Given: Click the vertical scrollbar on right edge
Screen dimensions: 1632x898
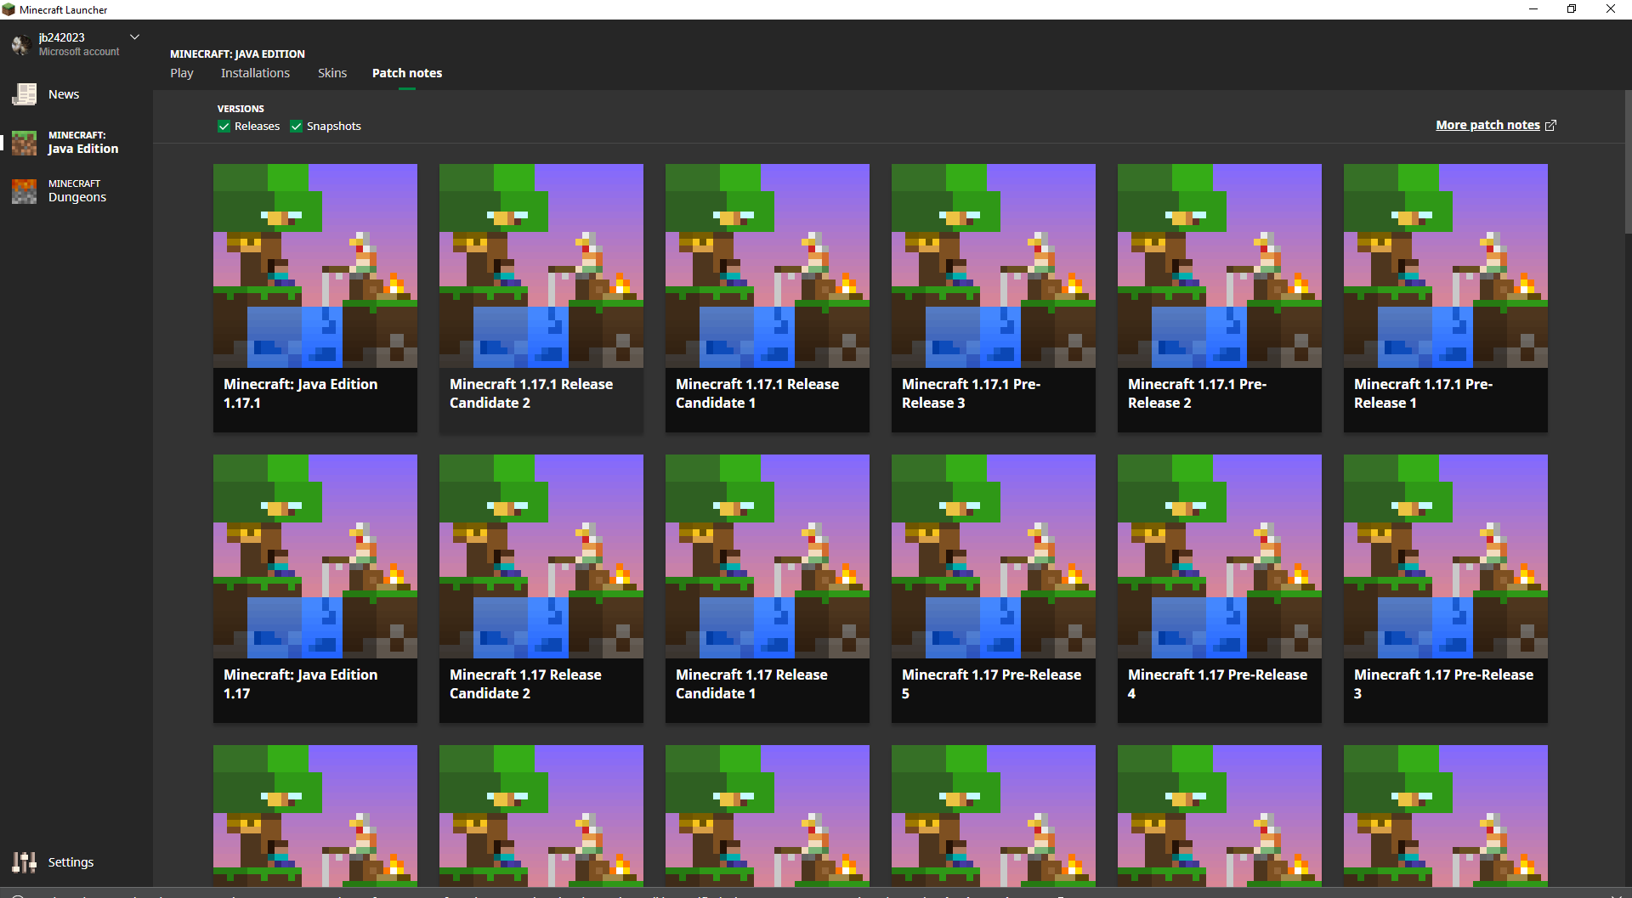Looking at the screenshot, I should click(x=1627, y=161).
